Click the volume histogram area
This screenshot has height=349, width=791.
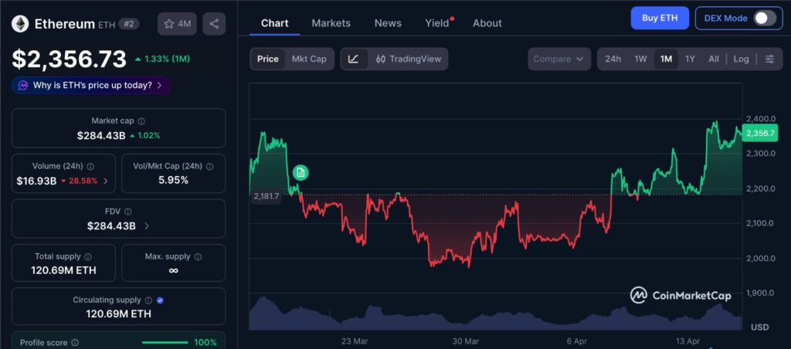point(495,315)
